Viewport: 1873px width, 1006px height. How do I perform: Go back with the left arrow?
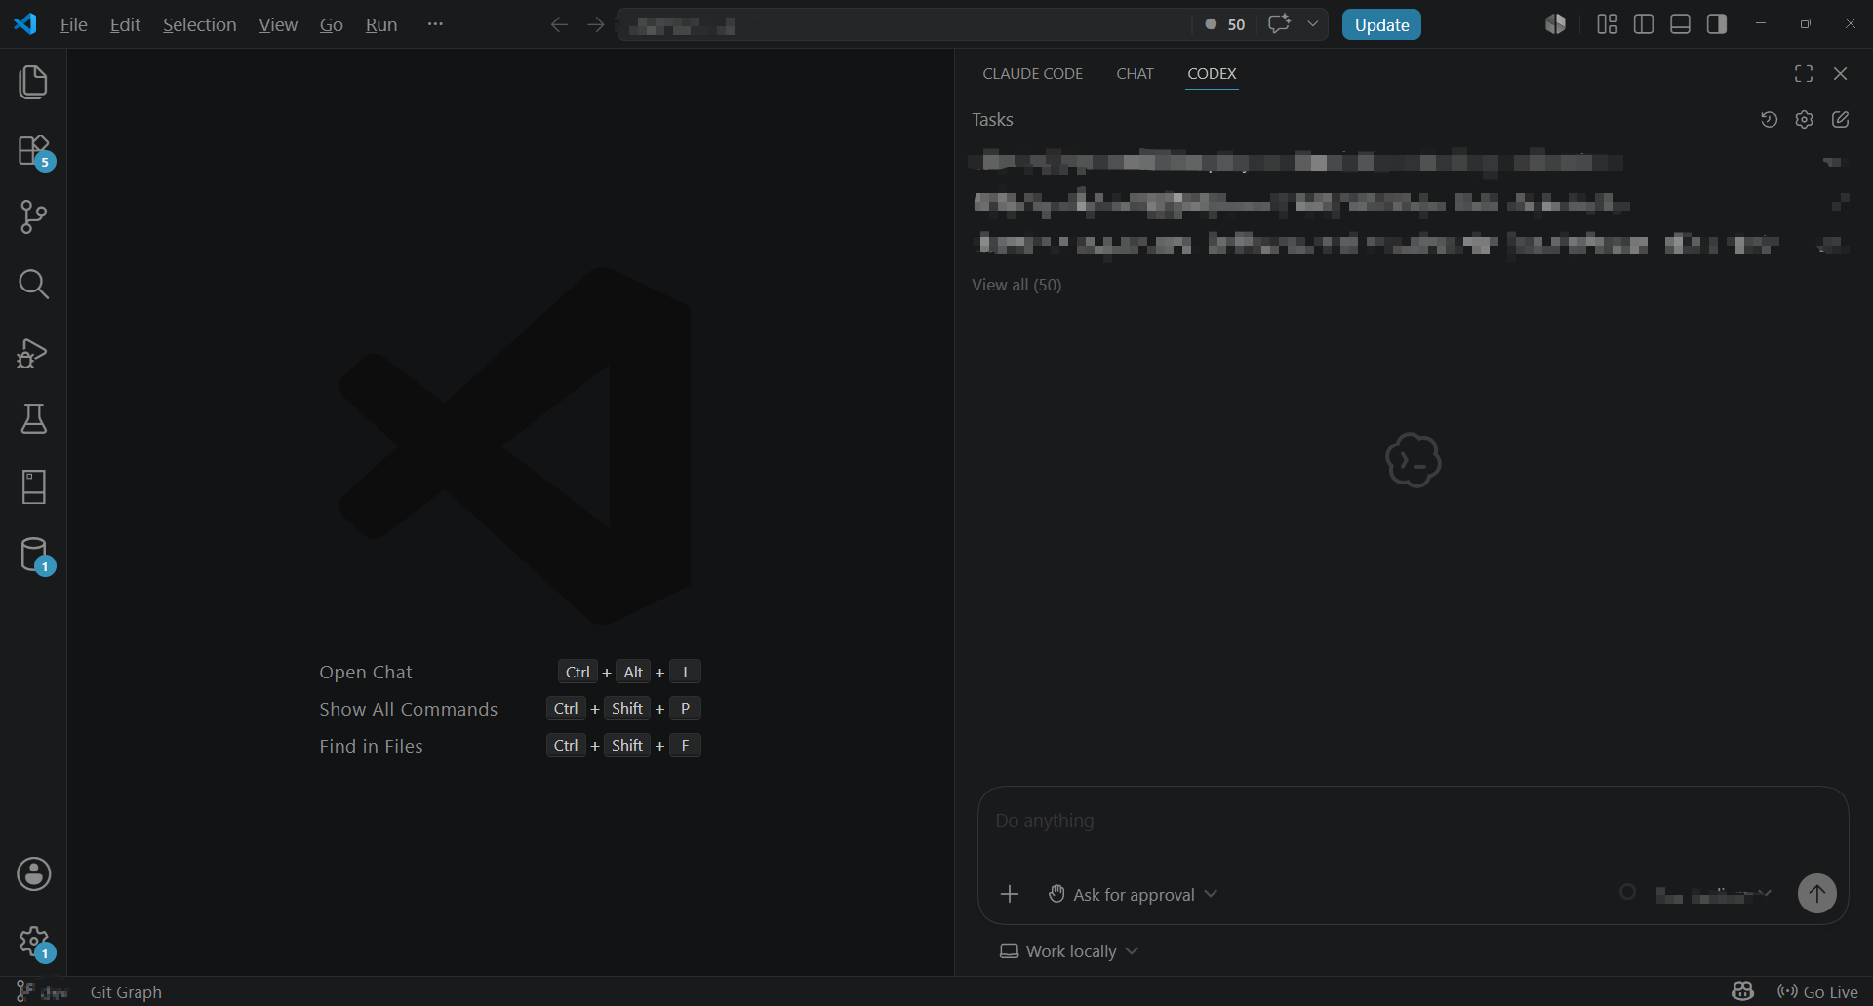pos(559,24)
